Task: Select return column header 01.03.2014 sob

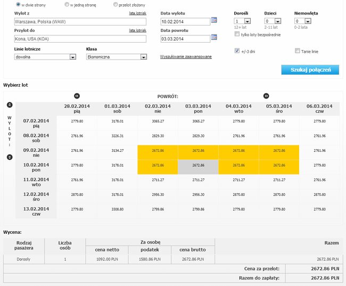Action: (x=118, y=109)
